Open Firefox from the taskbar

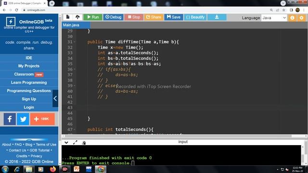click(x=53, y=169)
